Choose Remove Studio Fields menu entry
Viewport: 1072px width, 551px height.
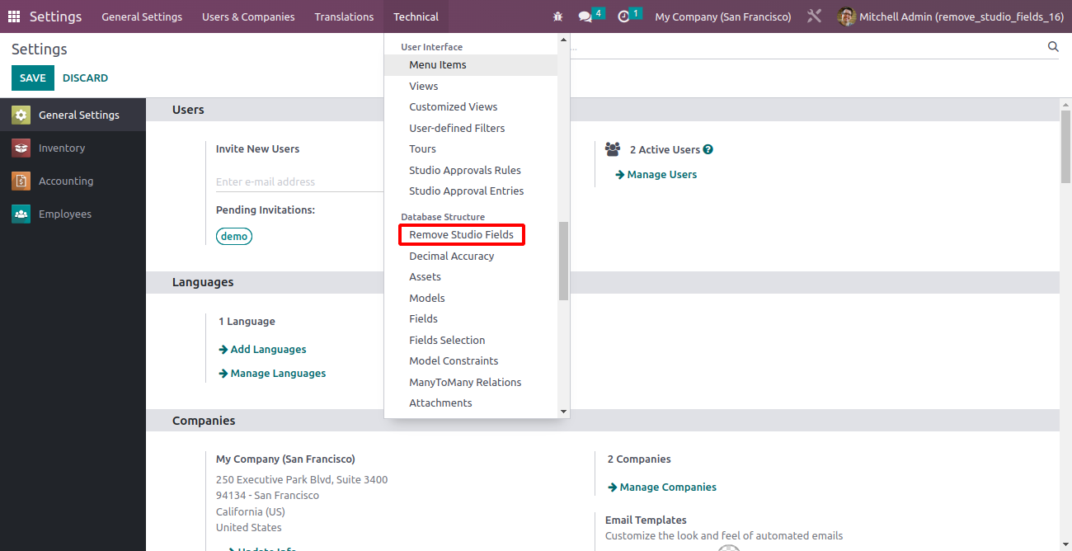461,235
